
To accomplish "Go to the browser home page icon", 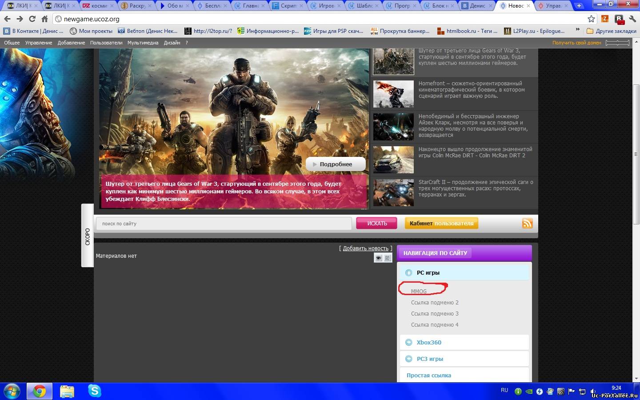I will point(44,19).
